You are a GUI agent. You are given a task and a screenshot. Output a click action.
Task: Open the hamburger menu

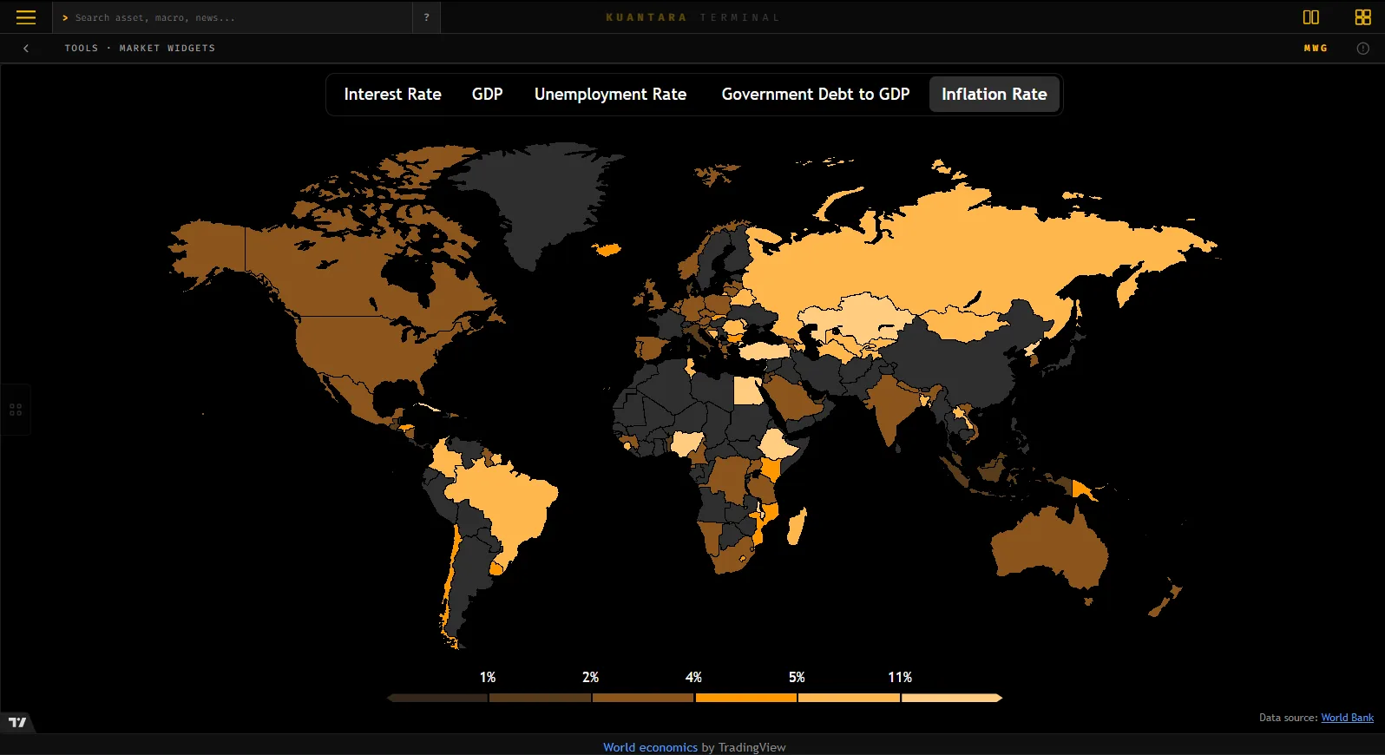(x=26, y=17)
